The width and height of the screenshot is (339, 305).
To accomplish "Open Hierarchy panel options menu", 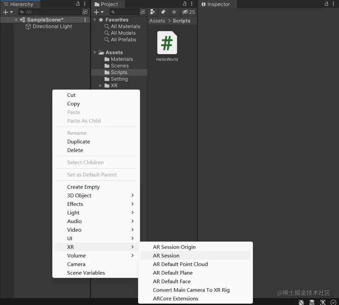I will pos(85,4).
